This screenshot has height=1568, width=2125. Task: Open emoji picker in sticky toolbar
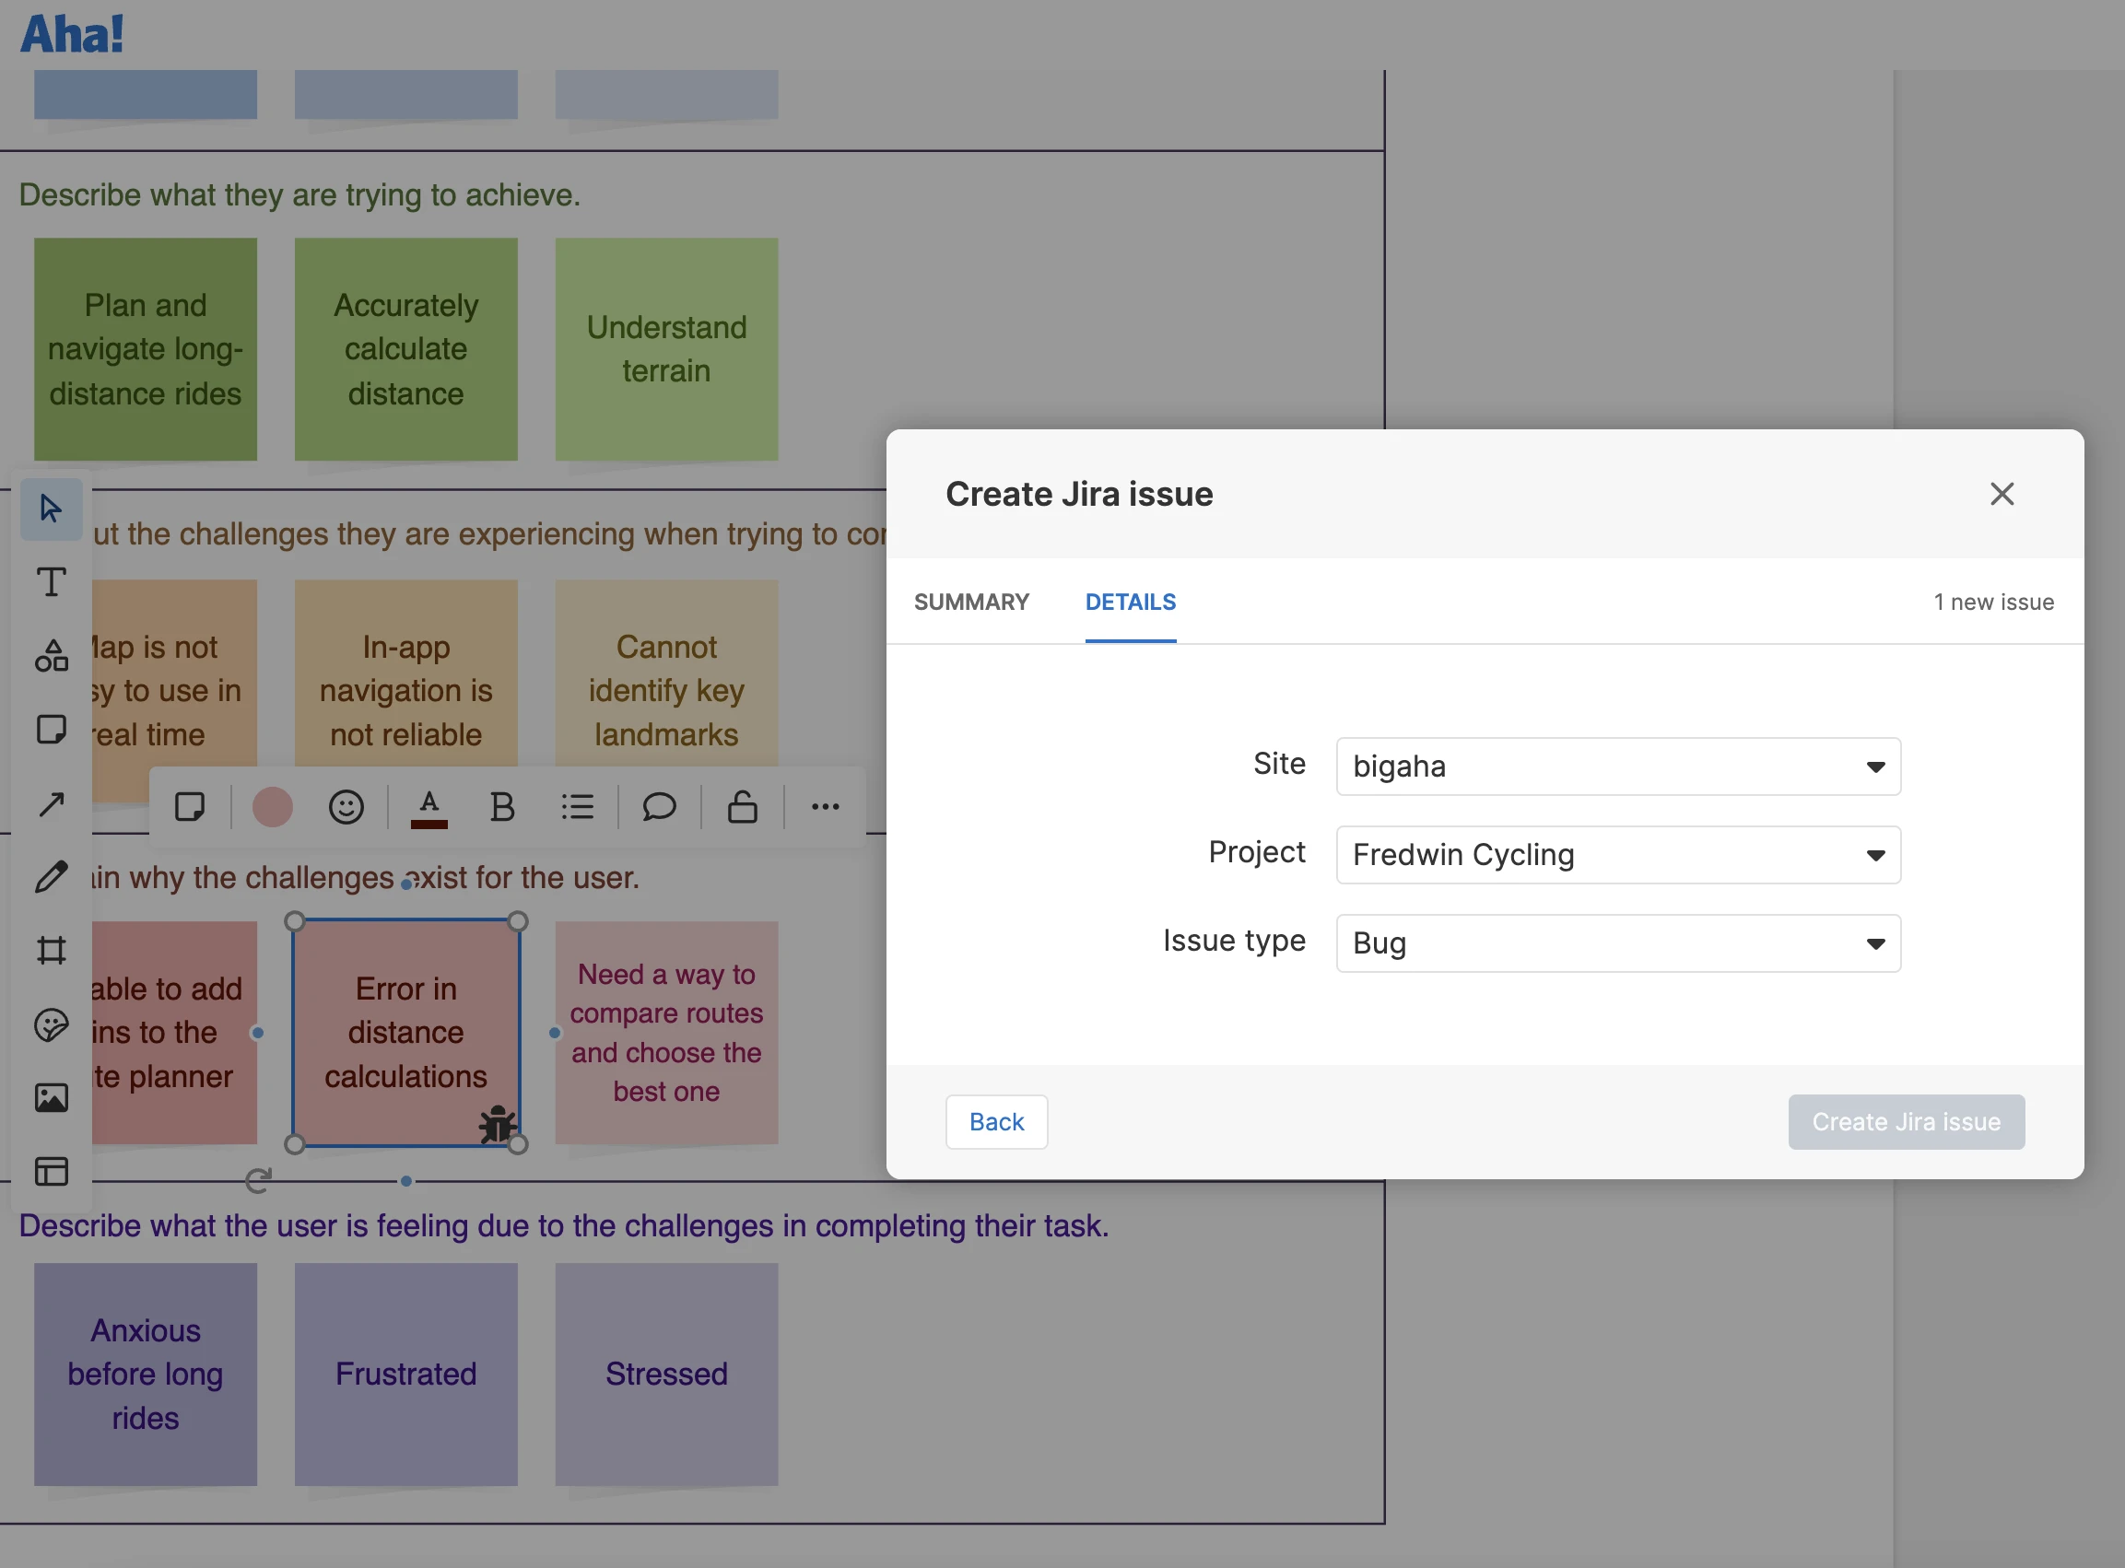(x=346, y=807)
